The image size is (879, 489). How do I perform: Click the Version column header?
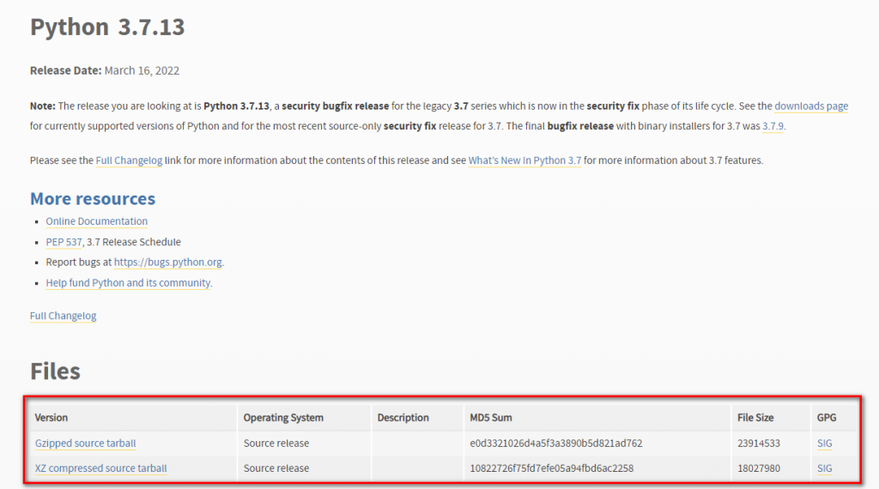[x=52, y=418]
